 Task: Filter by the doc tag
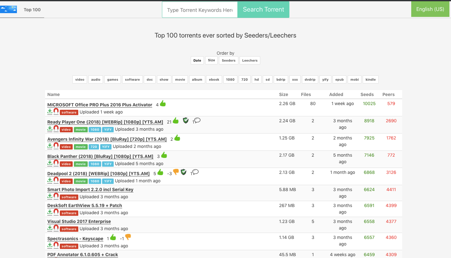[150, 79]
